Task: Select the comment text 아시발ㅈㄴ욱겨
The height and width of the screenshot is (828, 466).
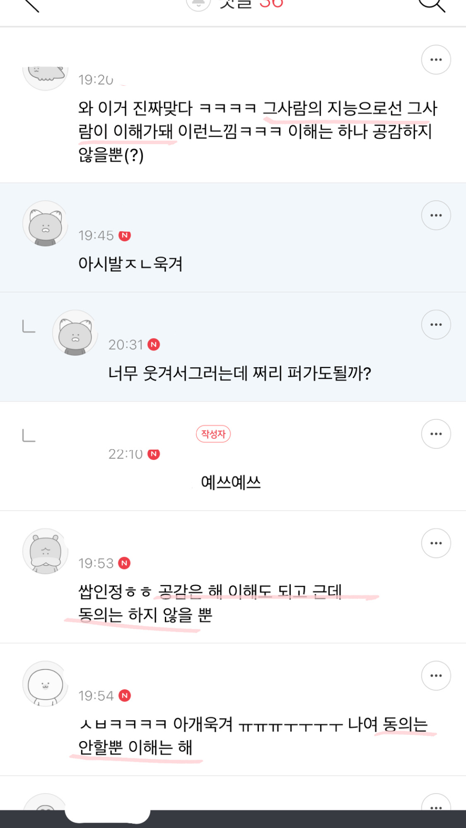Action: (130, 264)
